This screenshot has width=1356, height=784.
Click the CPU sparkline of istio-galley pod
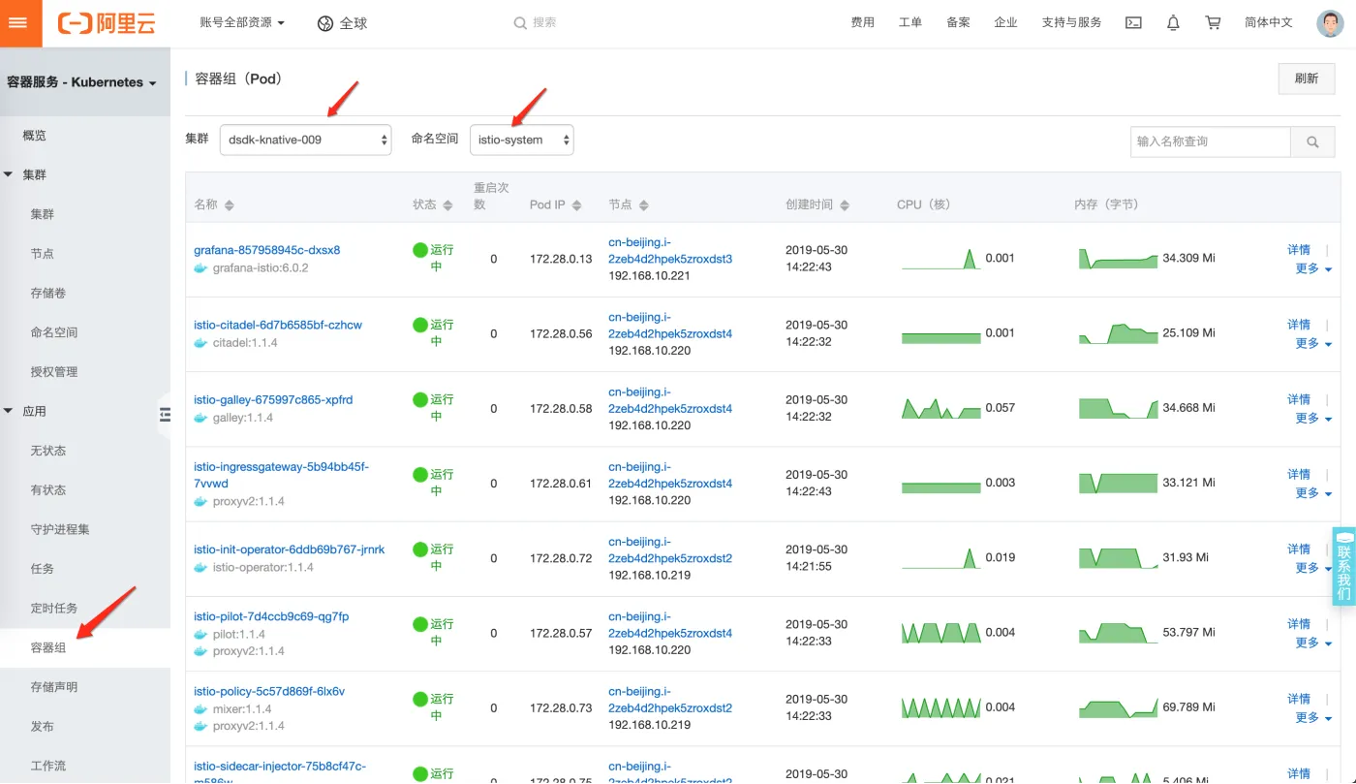tap(941, 408)
